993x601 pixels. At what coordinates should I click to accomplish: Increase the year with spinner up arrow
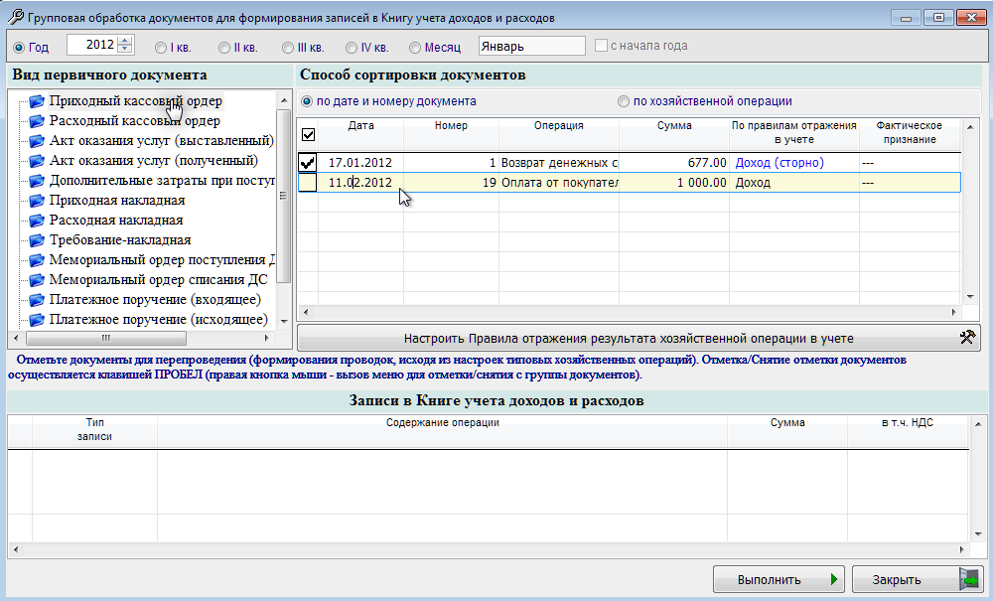125,41
